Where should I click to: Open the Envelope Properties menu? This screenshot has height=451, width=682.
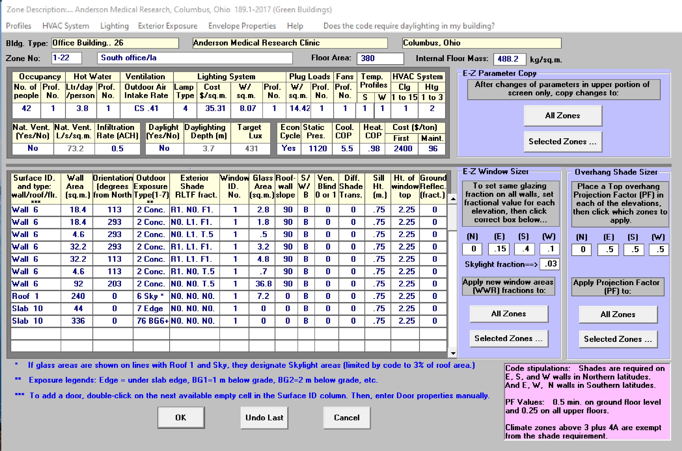tap(242, 26)
